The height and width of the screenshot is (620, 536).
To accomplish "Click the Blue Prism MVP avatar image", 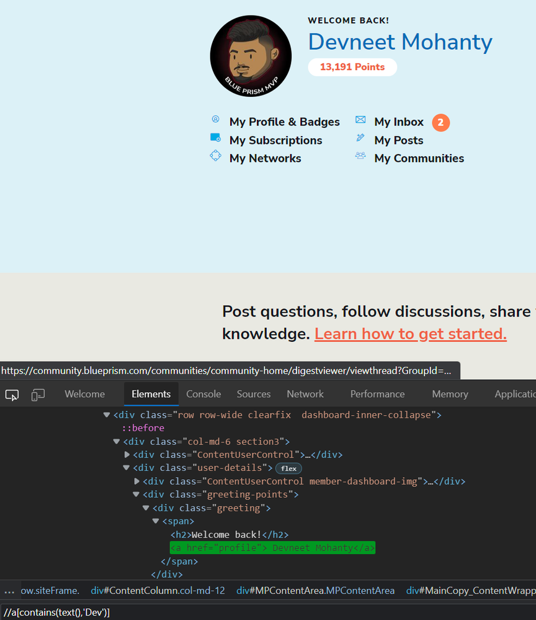I will click(x=251, y=56).
